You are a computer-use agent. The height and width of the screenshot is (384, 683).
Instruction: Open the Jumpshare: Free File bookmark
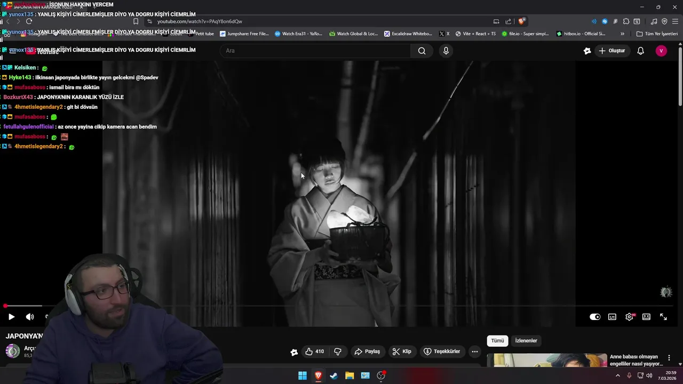[x=244, y=34]
